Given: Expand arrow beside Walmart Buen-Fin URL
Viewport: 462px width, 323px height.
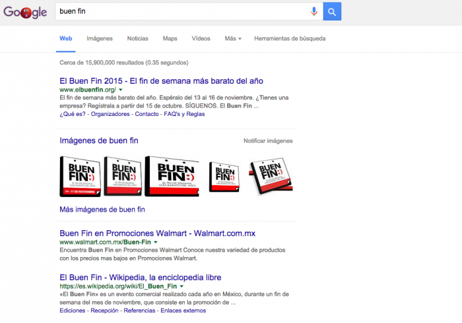Looking at the screenshot, I should [x=155, y=243].
